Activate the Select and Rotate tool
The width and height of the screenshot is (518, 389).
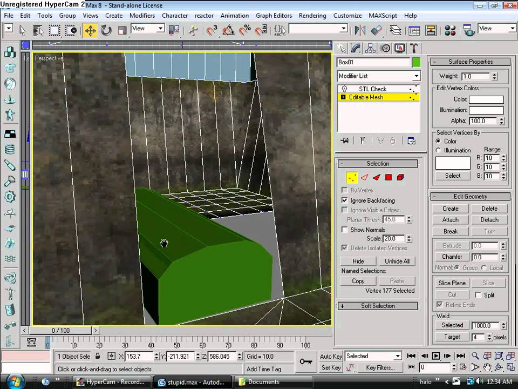106,30
